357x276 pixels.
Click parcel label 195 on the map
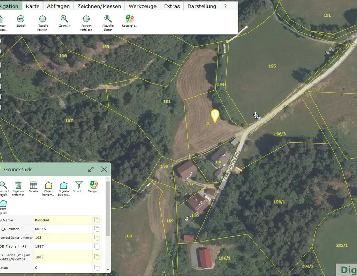tap(272, 66)
